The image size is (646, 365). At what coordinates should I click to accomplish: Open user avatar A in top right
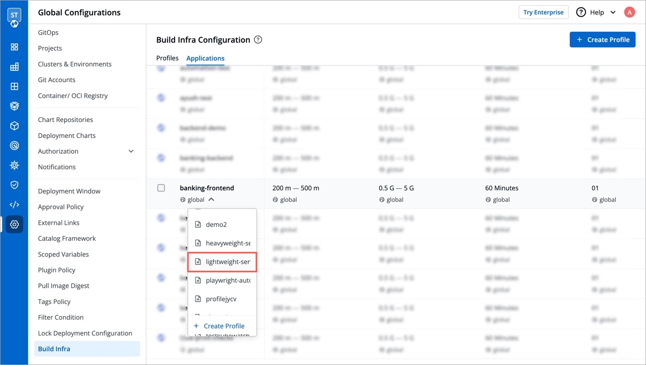(x=629, y=13)
